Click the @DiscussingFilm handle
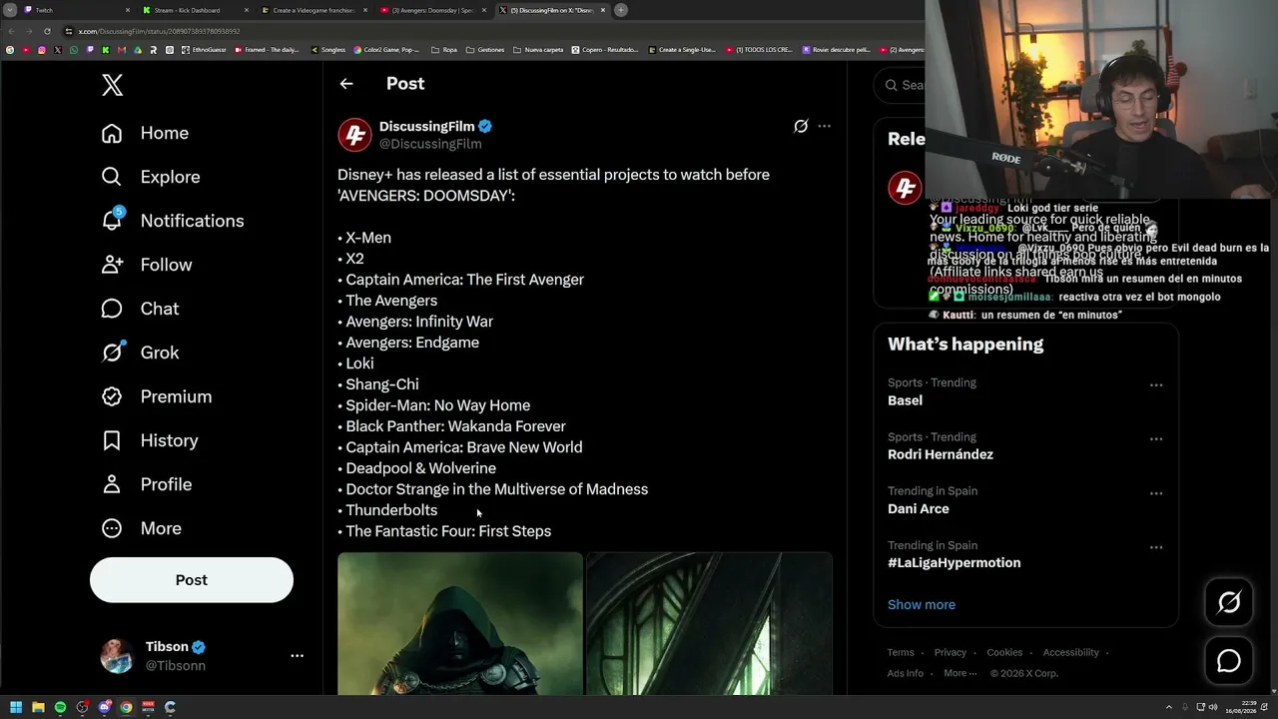The height and width of the screenshot is (719, 1278). [x=430, y=144]
